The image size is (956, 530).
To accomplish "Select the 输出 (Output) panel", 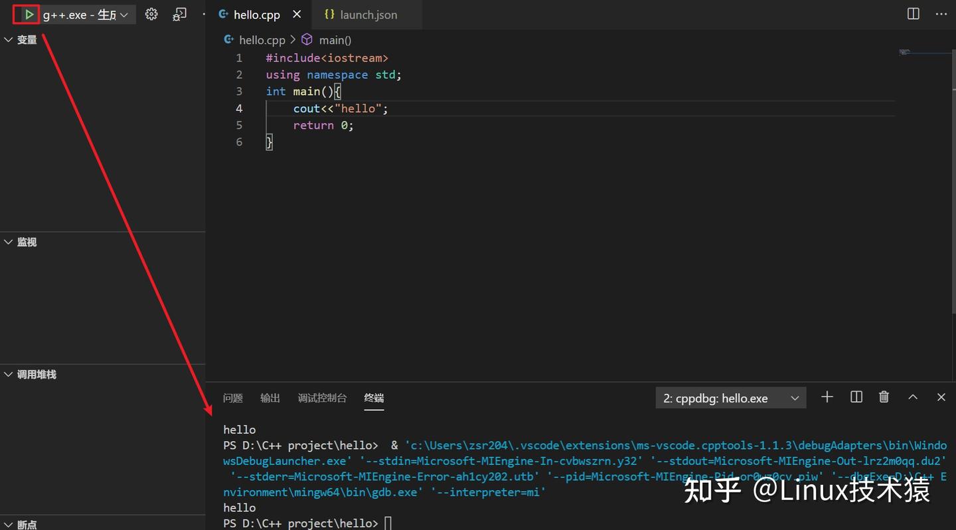I will coord(270,398).
